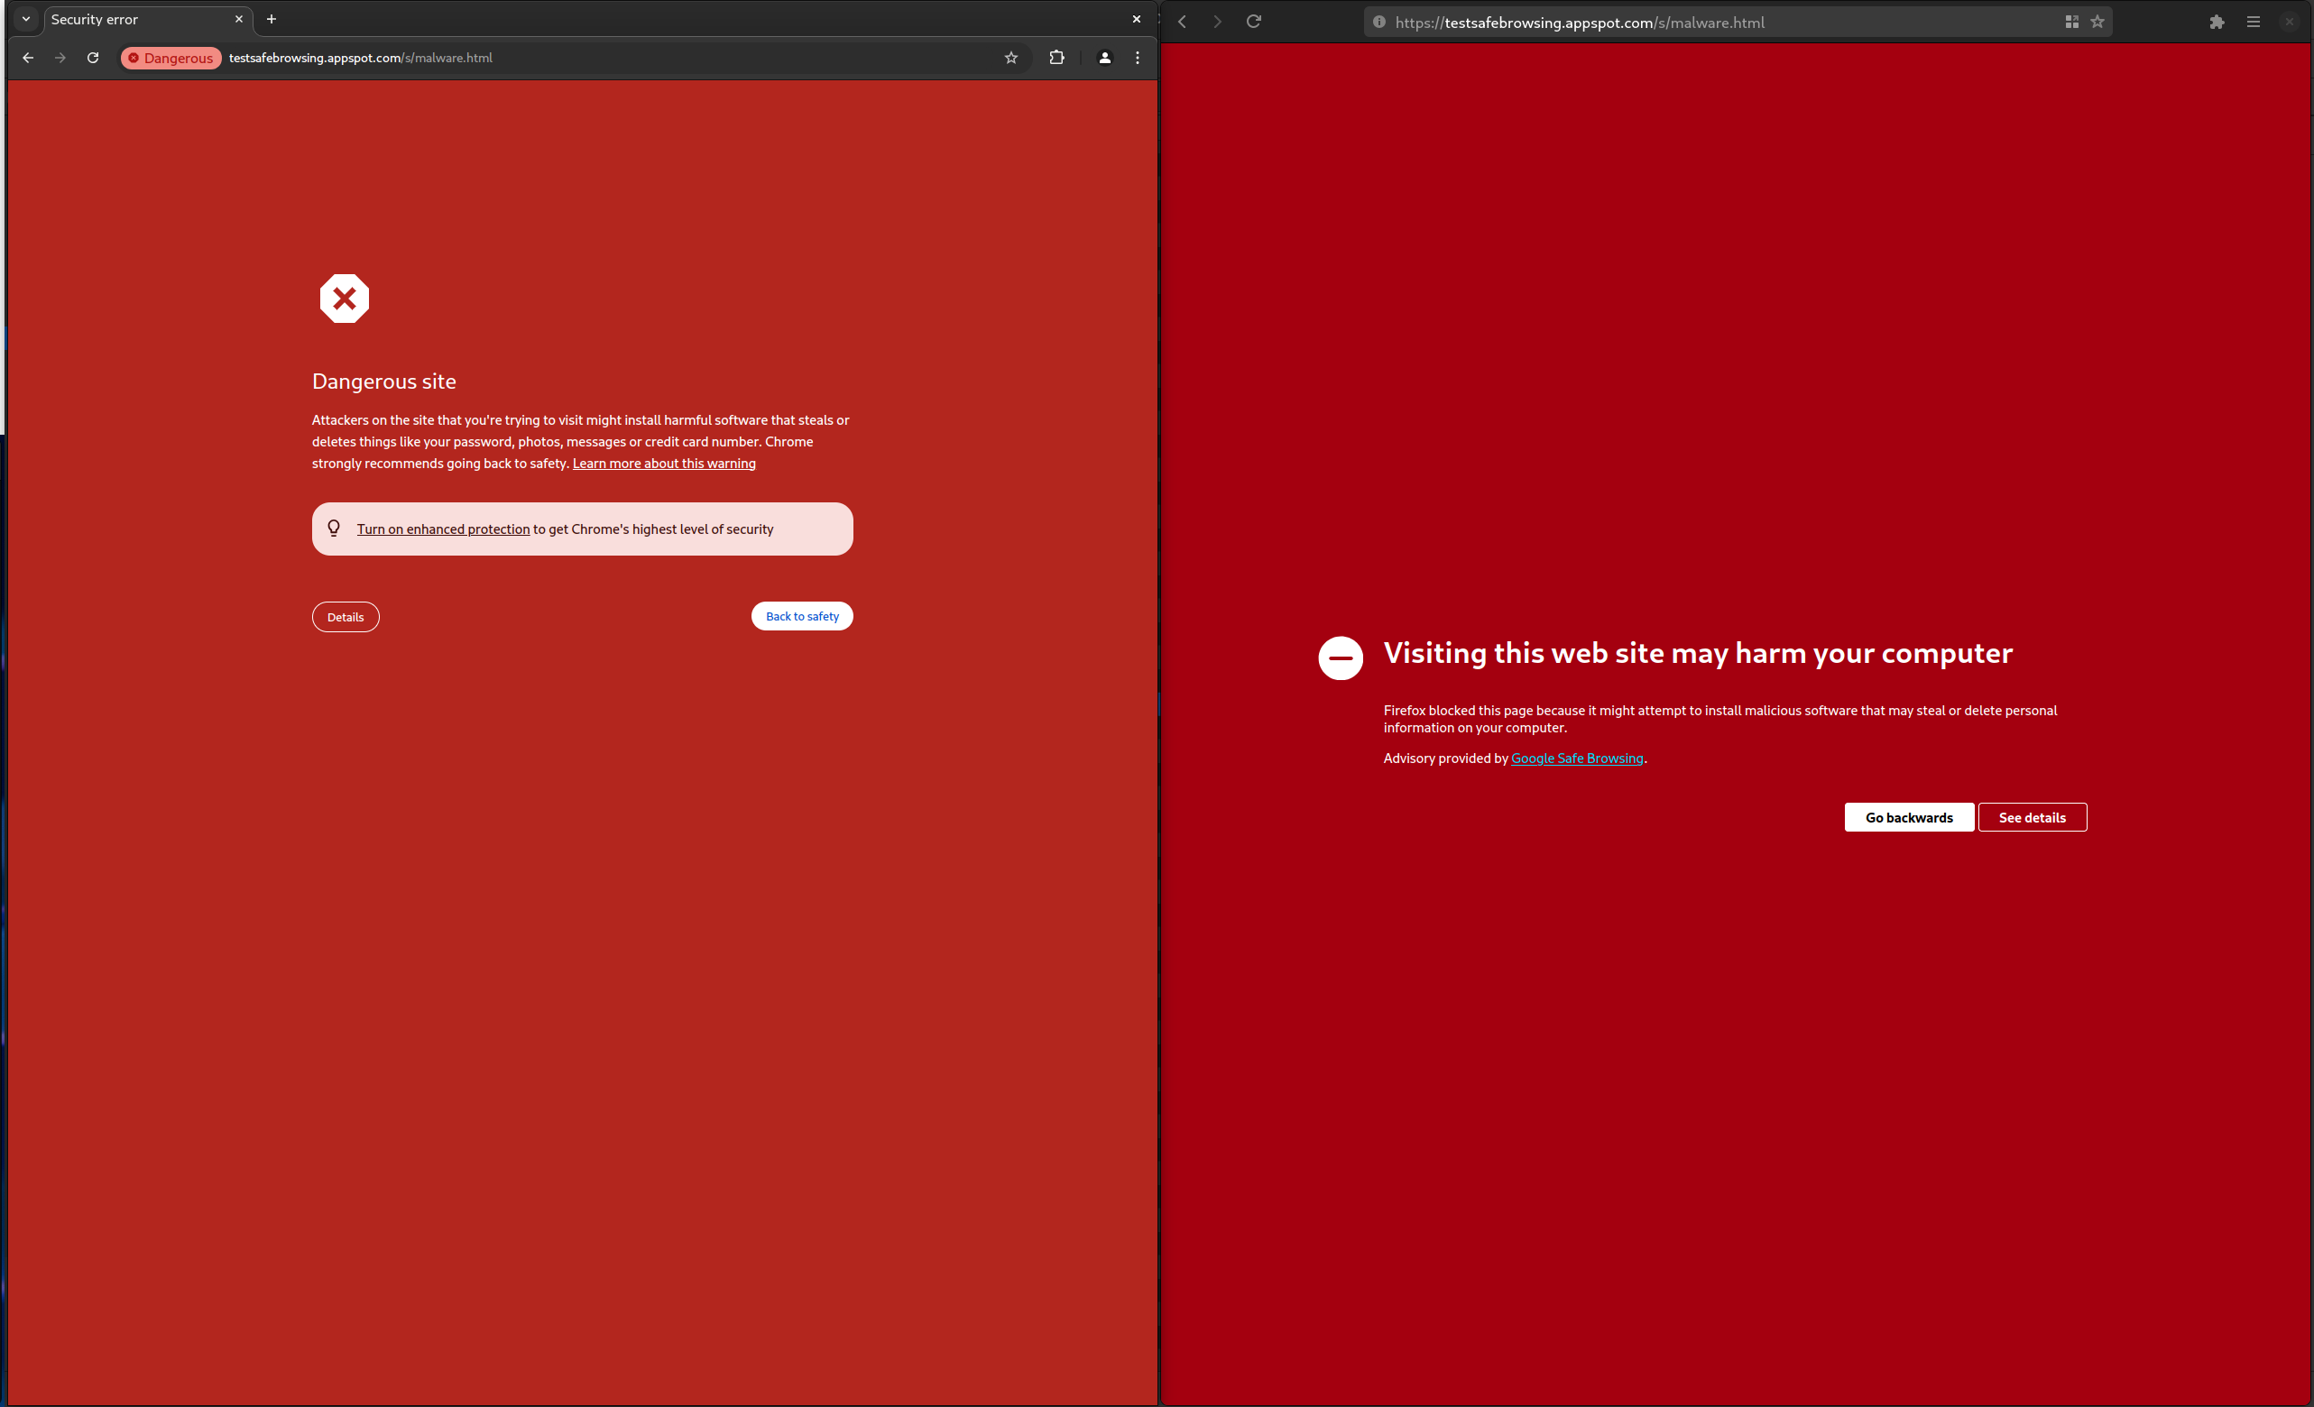Click the Back to safety button

(x=802, y=616)
